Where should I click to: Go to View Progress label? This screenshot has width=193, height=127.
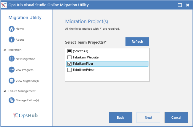(24, 70)
